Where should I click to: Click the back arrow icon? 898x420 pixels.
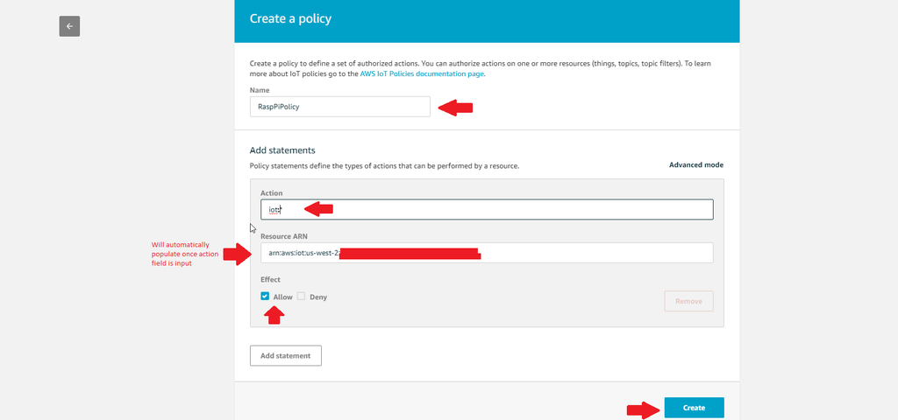pyautogui.click(x=69, y=26)
